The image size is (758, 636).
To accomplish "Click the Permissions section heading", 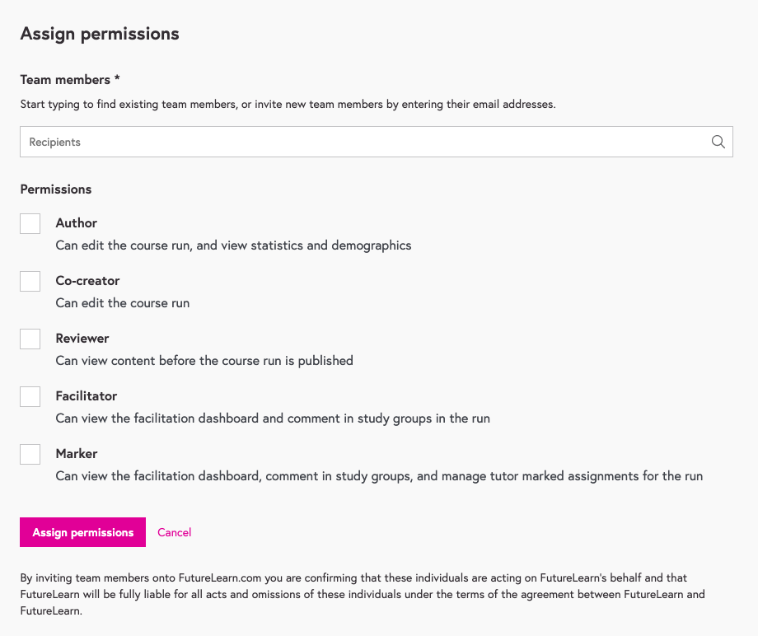I will [x=55, y=189].
